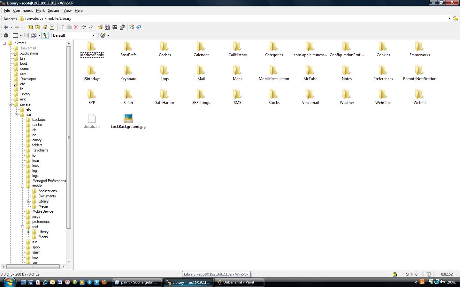This screenshot has width=460, height=287.
Task: Click the synchronize blue arrows icon
Action: coord(139,27)
